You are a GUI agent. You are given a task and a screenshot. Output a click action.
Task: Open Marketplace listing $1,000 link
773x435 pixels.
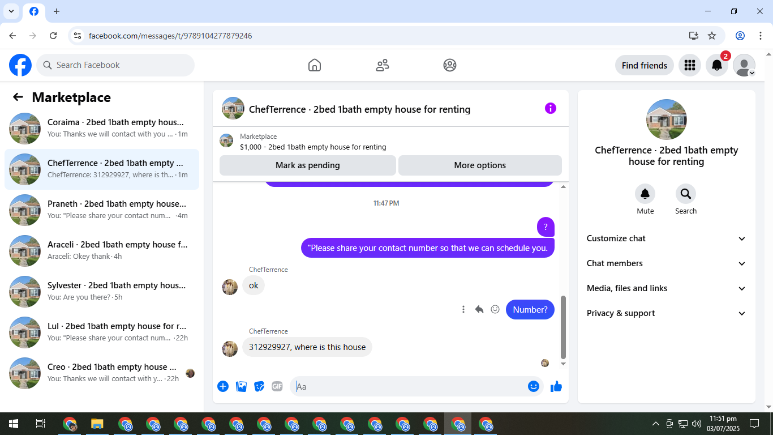coord(313,147)
